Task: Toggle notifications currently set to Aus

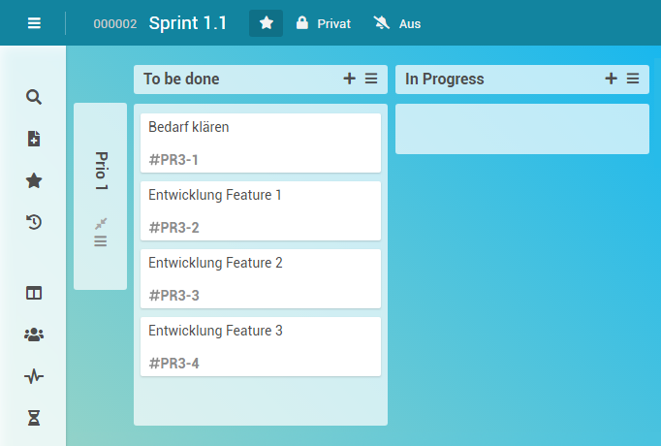Action: [x=397, y=23]
